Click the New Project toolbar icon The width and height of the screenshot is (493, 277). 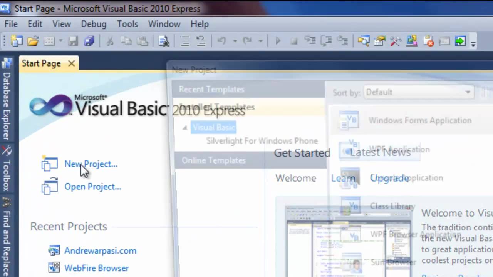point(17,41)
